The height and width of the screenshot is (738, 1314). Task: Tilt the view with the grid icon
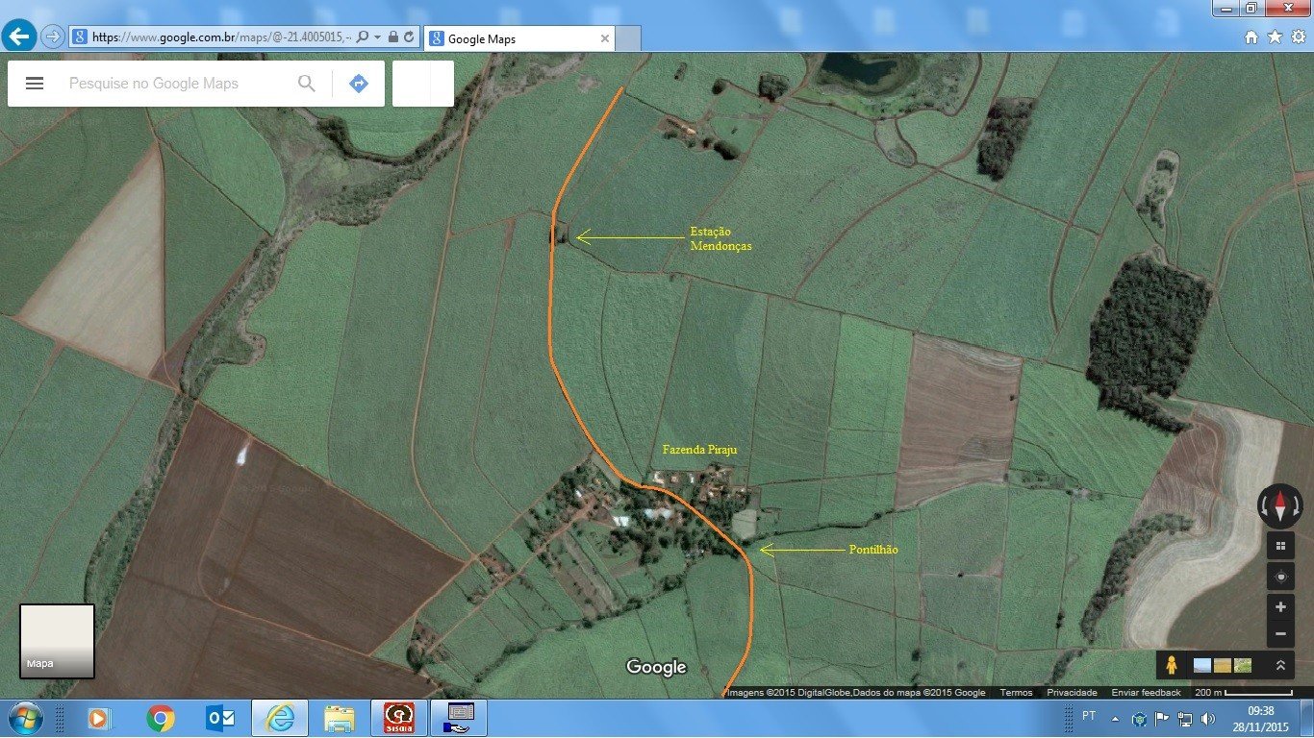click(1279, 547)
